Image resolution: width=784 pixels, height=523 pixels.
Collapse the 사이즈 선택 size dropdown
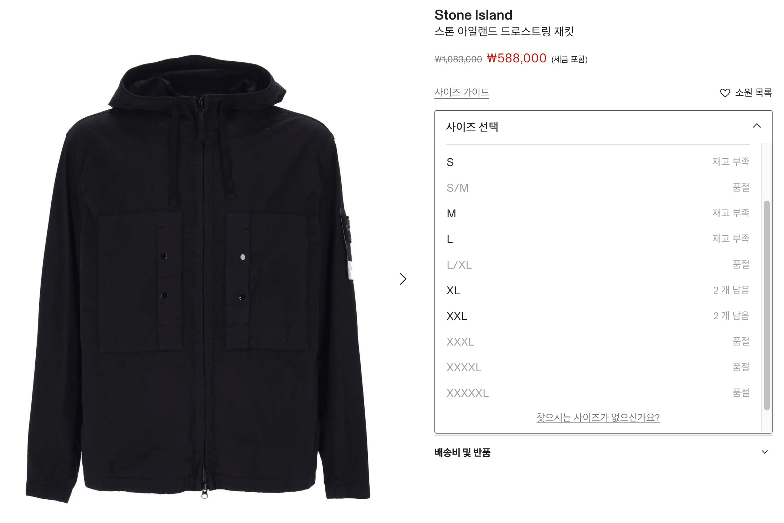tap(757, 126)
